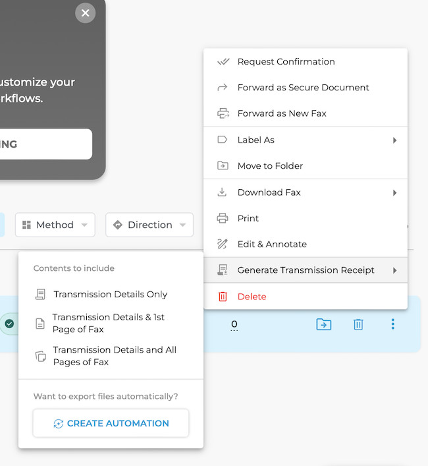
Task: Open the Method filter dropdown
Action: 55,225
